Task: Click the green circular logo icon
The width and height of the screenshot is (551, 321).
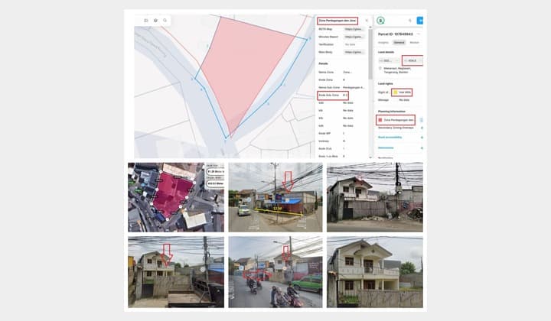Action: [380, 21]
